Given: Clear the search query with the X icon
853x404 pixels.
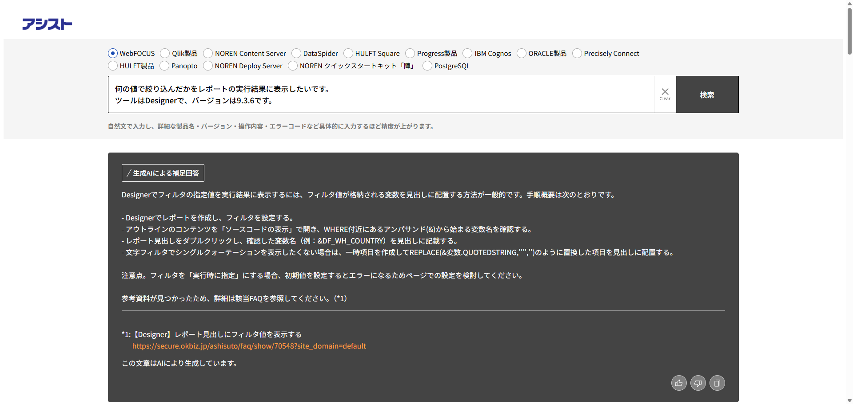Looking at the screenshot, I should [x=665, y=94].
